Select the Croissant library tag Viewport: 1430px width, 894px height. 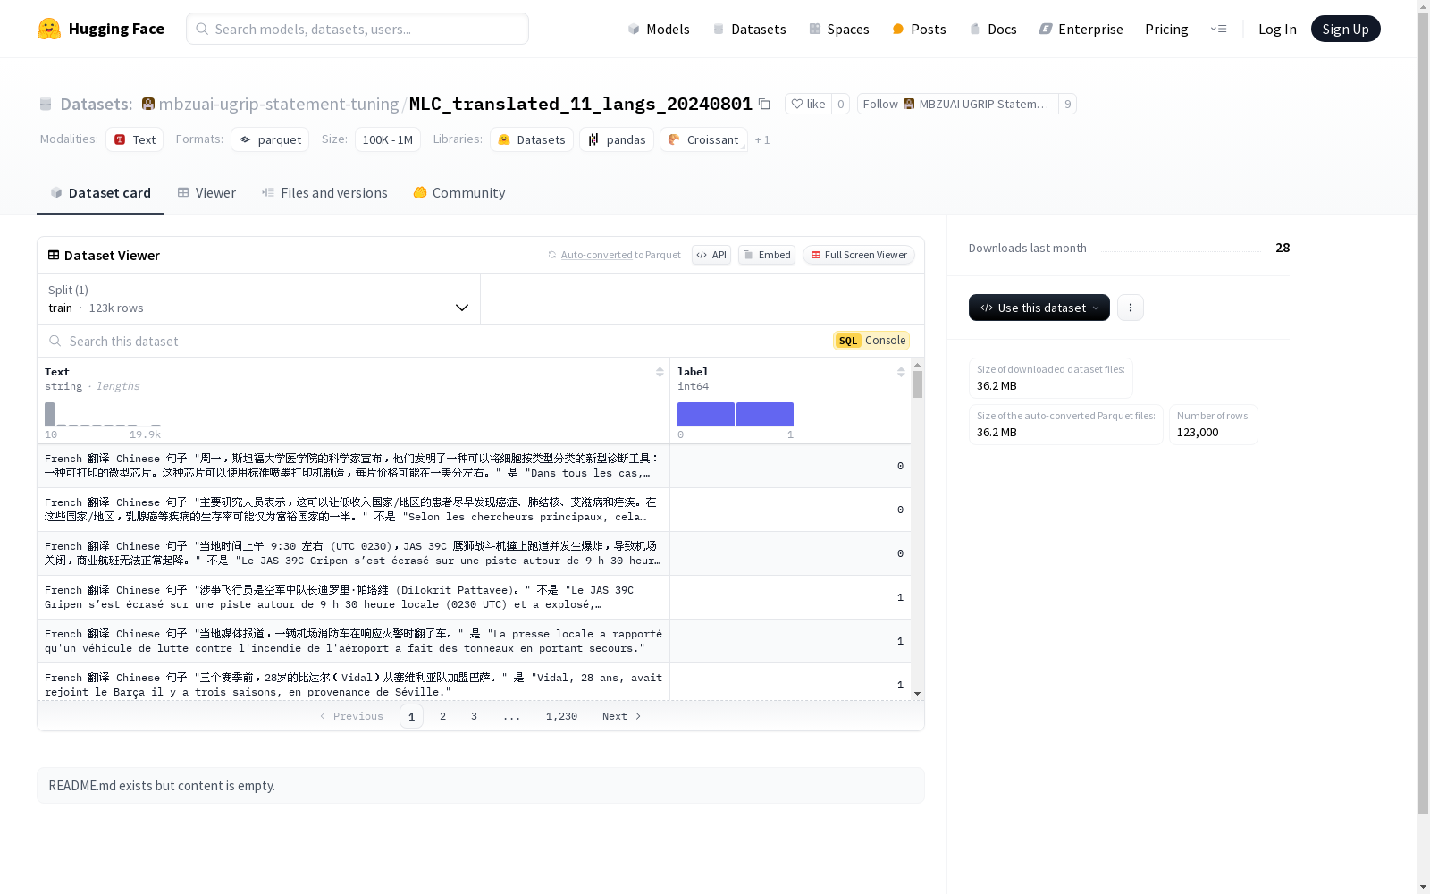pyautogui.click(x=703, y=139)
